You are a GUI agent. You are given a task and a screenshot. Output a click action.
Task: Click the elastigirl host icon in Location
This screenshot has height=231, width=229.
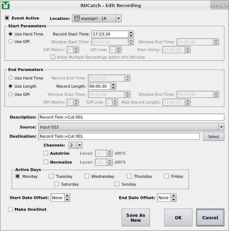point(77,18)
